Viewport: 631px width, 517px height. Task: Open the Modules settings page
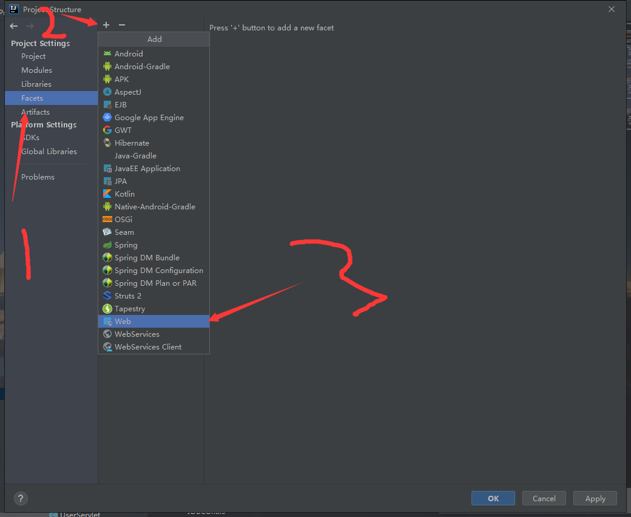coord(51,70)
